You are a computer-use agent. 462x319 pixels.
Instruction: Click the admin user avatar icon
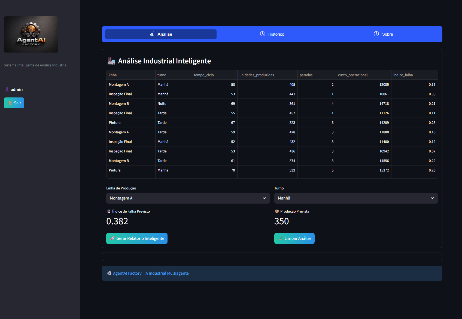click(x=7, y=89)
